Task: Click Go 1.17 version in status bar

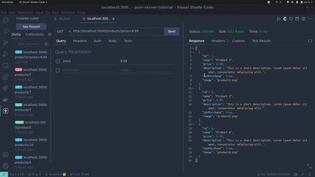Action: pos(16,175)
